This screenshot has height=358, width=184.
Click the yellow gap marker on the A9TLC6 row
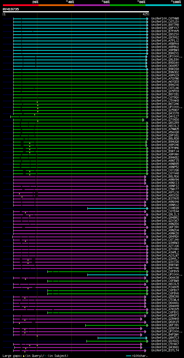[x=19, y=194]
